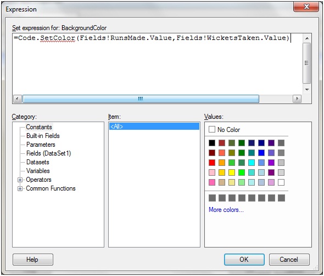Click inside the expression text box

(157, 64)
